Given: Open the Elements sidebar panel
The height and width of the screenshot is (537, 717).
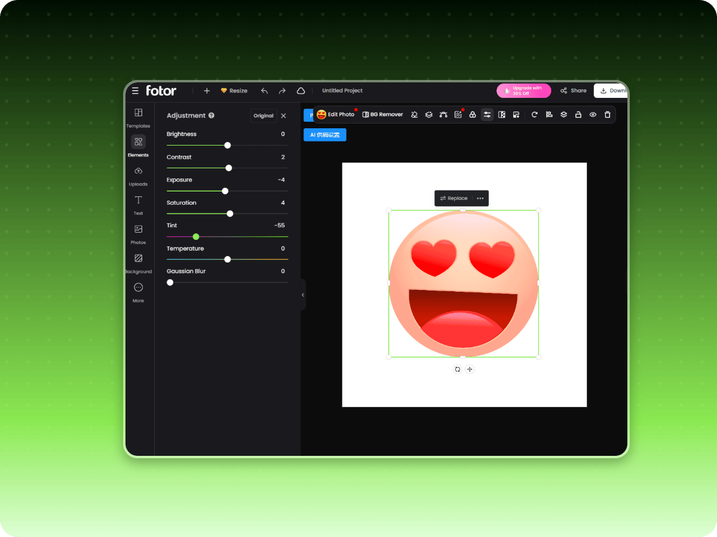Looking at the screenshot, I should [x=138, y=146].
